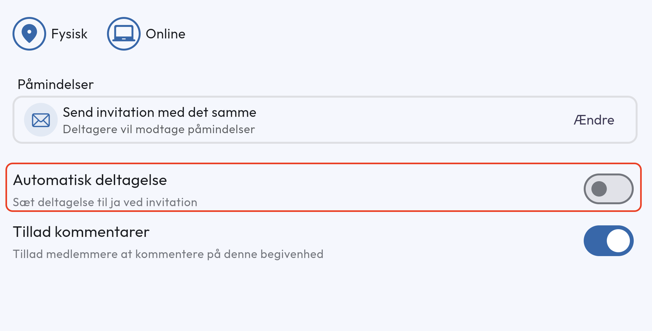Viewport: 652px width, 331px height.
Task: Click the "Tillad kommentarer" label text
Action: pyautogui.click(x=81, y=232)
